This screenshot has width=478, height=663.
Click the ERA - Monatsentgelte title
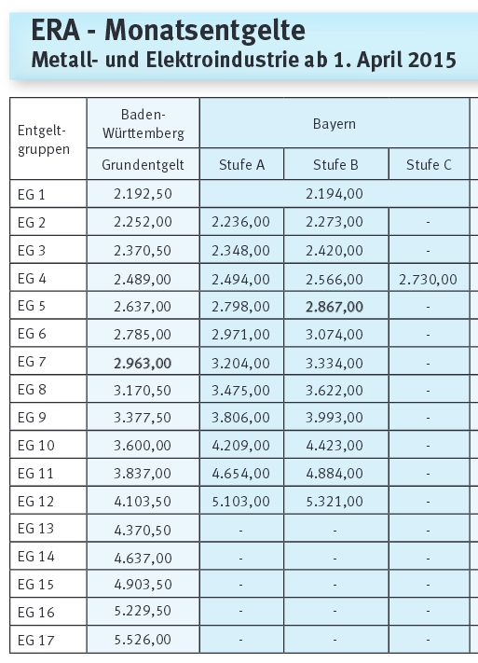tap(169, 31)
